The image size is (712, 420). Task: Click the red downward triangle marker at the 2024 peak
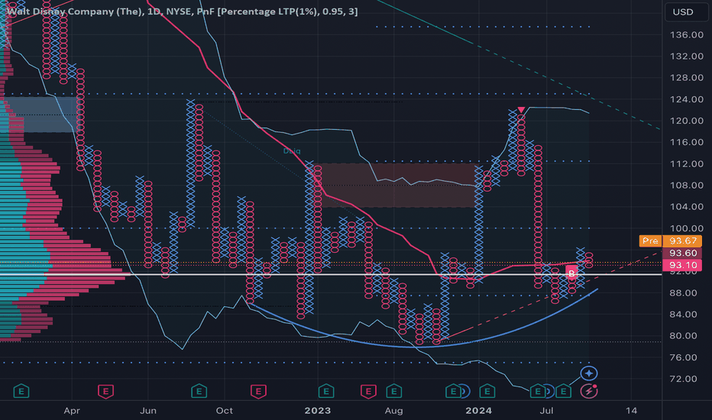521,110
